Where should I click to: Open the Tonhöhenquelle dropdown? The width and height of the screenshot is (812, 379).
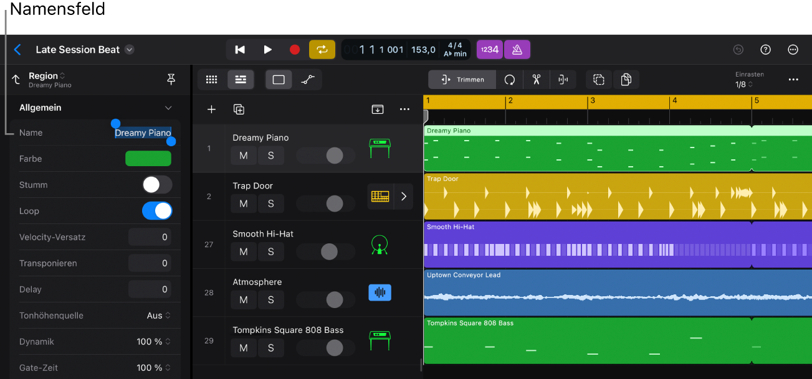coord(159,316)
